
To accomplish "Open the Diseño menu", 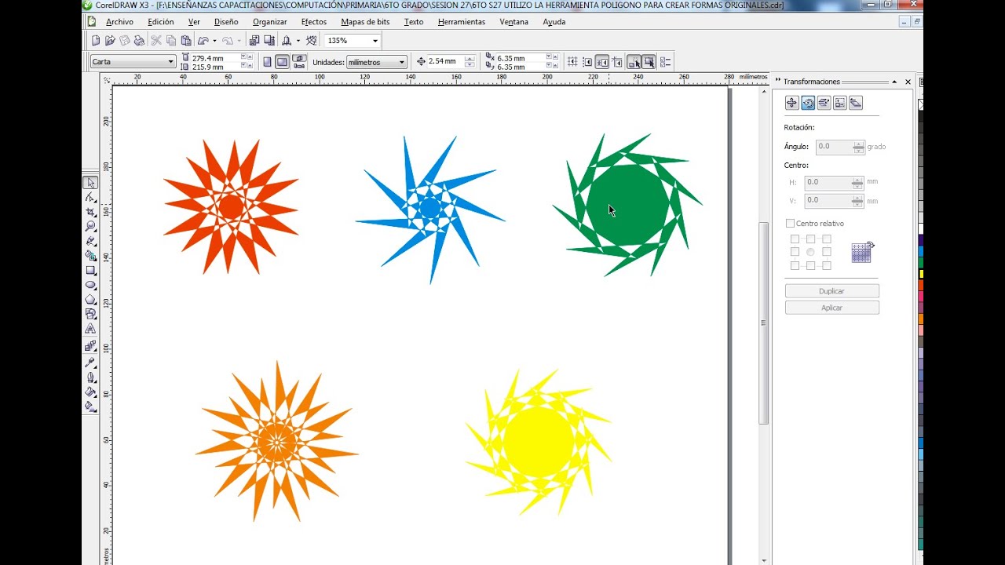I will click(x=226, y=22).
